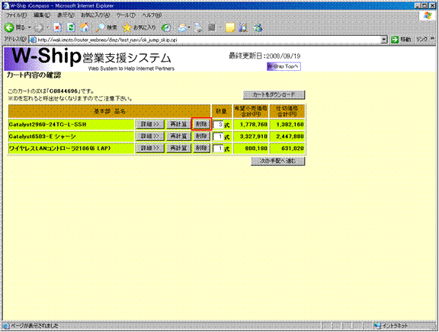
Task: Click 詳細>> for ワイヤレスLANコントローラ2106
Action: (x=150, y=148)
